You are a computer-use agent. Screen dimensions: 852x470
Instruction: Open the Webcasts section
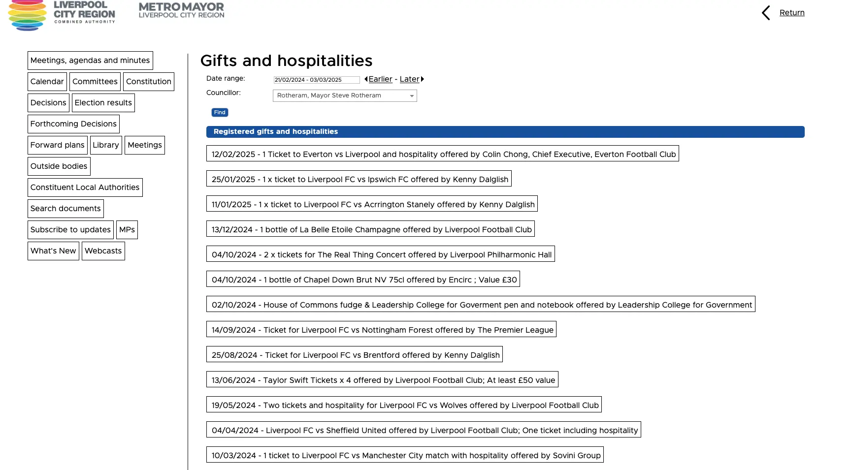103,251
